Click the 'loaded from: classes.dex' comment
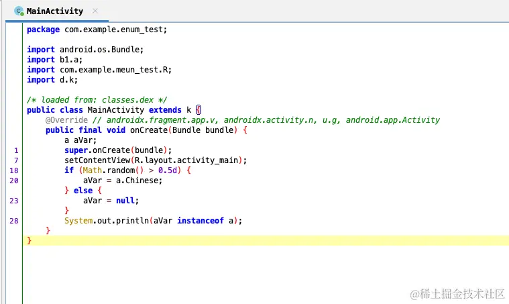 coord(97,100)
